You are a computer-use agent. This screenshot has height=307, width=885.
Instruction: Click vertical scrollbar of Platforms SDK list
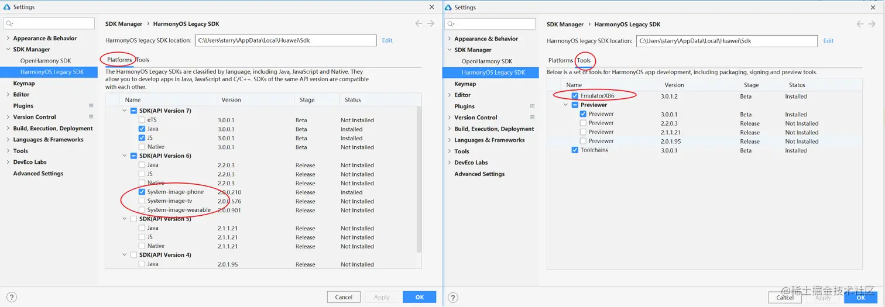(x=419, y=178)
